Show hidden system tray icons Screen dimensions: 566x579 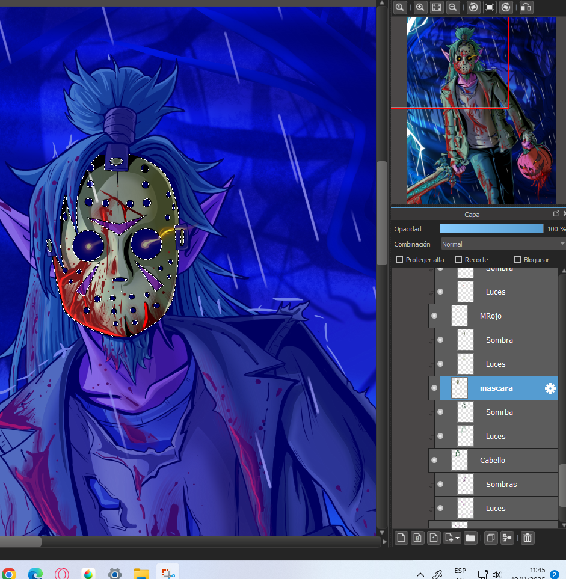[420, 575]
